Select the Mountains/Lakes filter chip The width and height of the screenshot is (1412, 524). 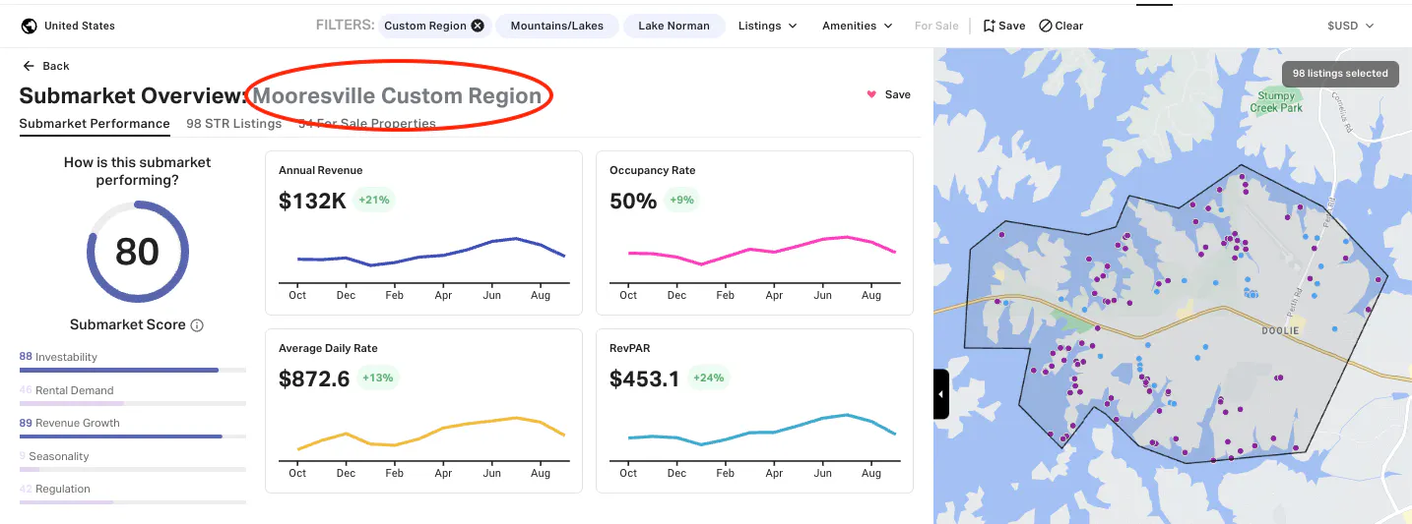pyautogui.click(x=557, y=26)
